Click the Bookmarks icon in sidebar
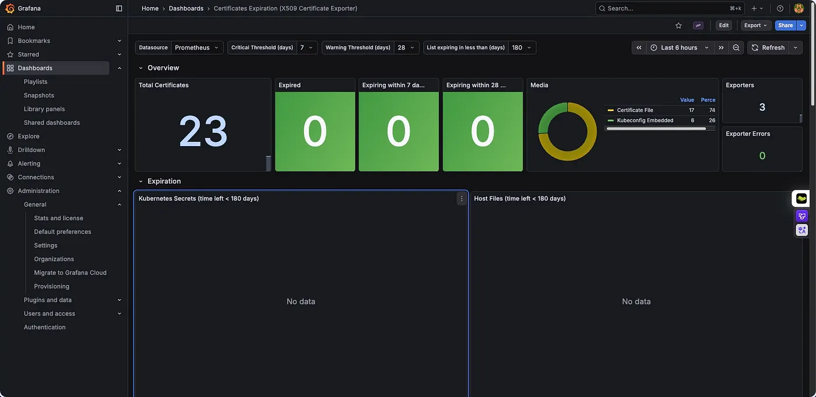The image size is (816, 397). 10,41
